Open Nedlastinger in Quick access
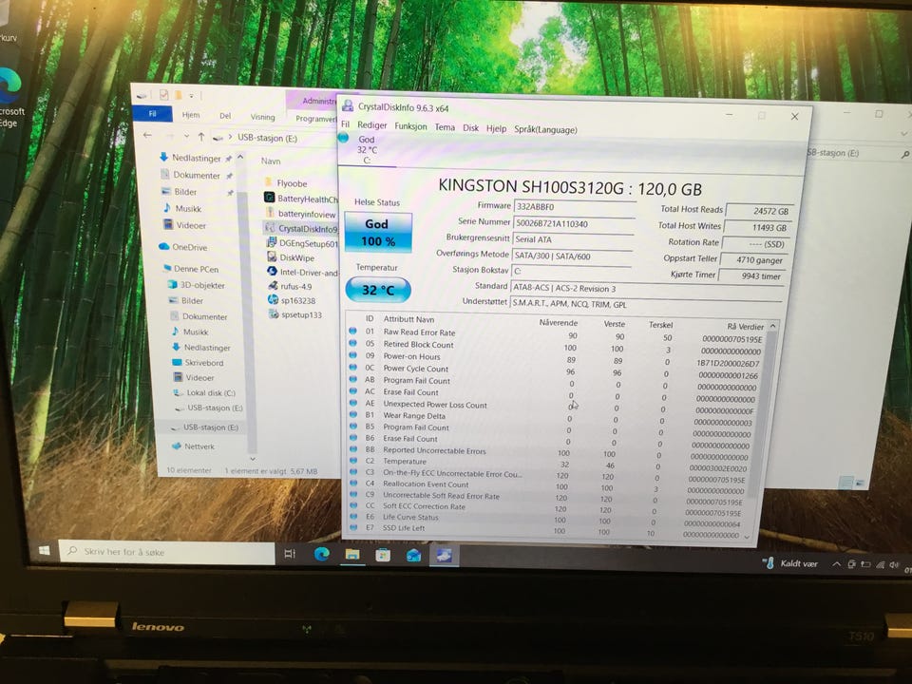The image size is (912, 684). point(196,158)
